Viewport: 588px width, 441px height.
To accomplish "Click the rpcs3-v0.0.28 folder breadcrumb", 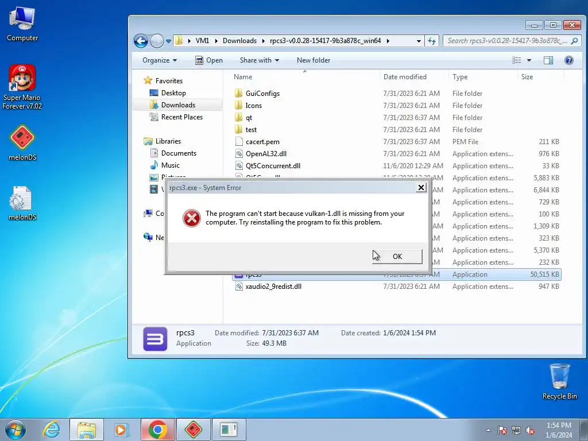I will click(x=325, y=41).
